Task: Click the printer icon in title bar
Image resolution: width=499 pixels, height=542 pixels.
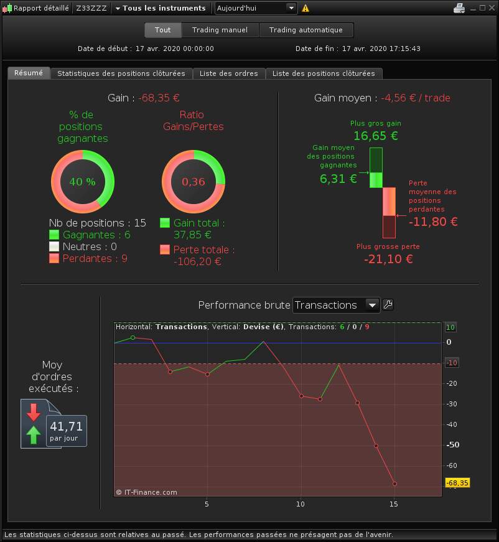Action: click(x=459, y=8)
